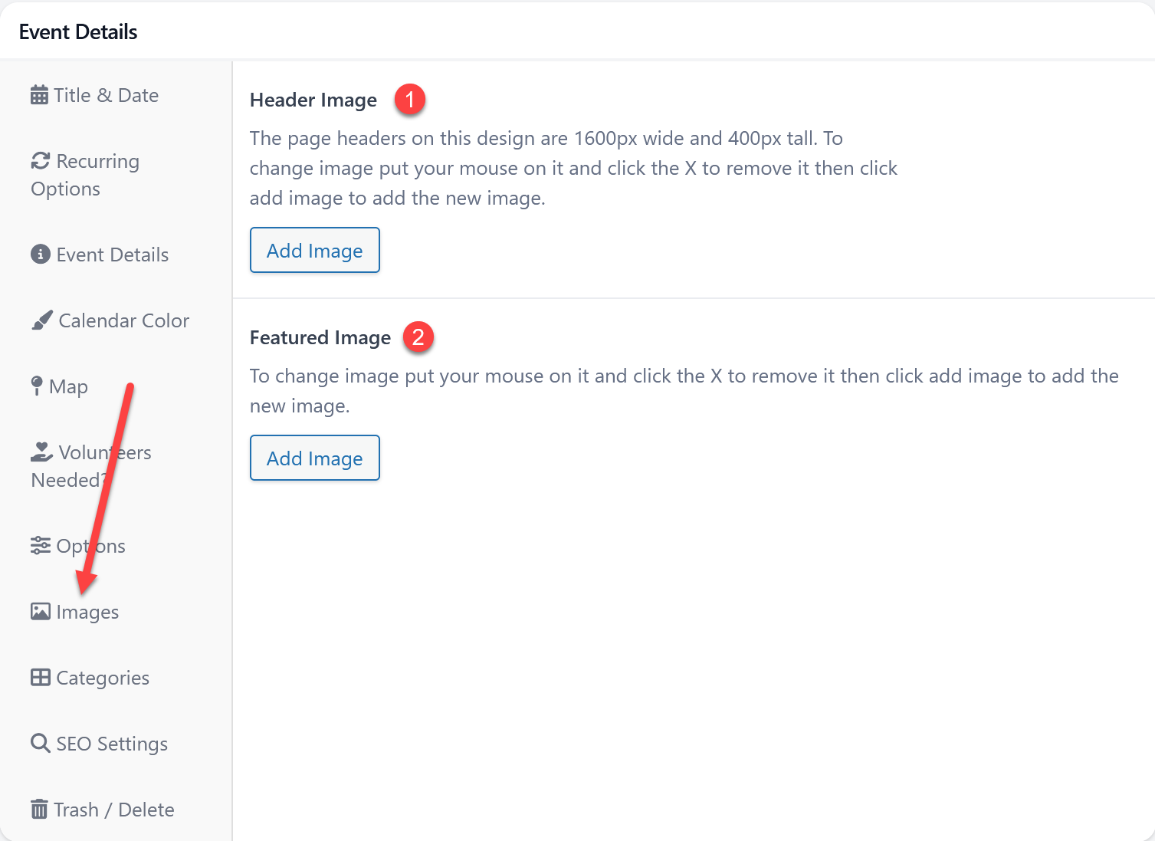Switch to the SEO Settings tab

[x=112, y=744]
